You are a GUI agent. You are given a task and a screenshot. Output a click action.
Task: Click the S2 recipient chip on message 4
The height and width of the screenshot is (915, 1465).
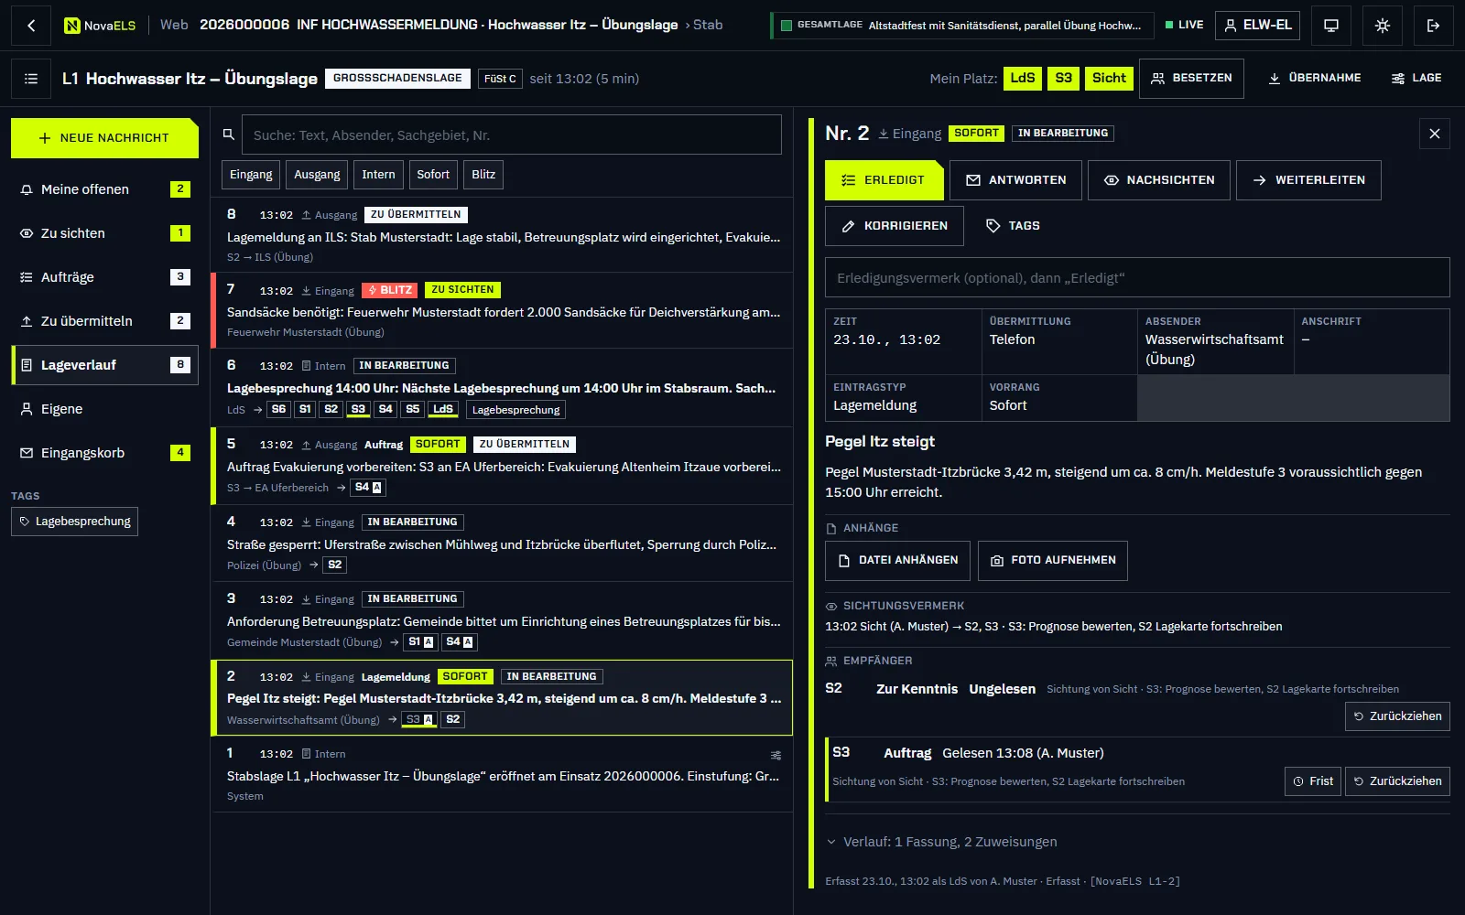[335, 565]
